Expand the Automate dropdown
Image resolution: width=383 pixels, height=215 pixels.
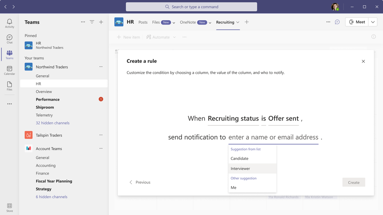(174, 37)
